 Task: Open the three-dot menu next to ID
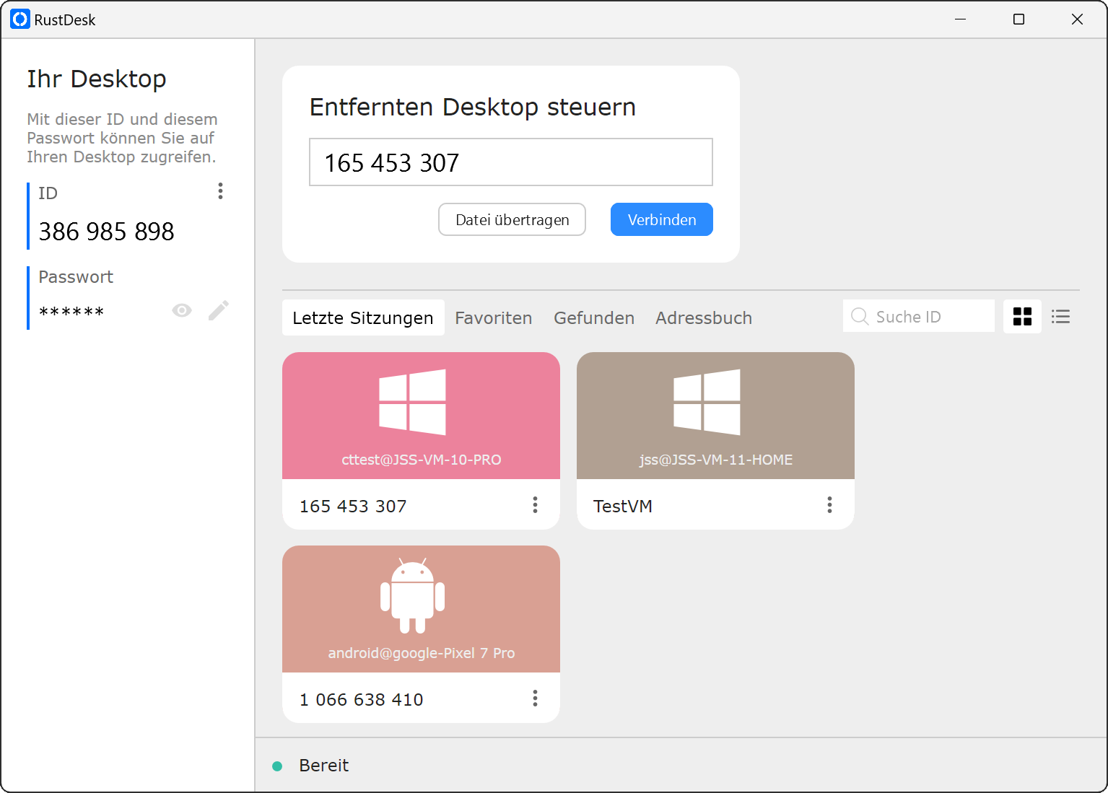pyautogui.click(x=220, y=191)
